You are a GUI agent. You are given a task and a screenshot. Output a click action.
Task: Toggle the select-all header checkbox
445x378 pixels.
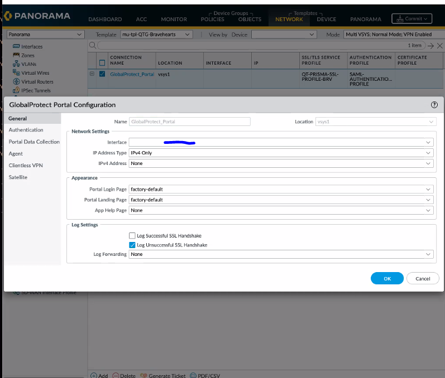tap(102, 63)
